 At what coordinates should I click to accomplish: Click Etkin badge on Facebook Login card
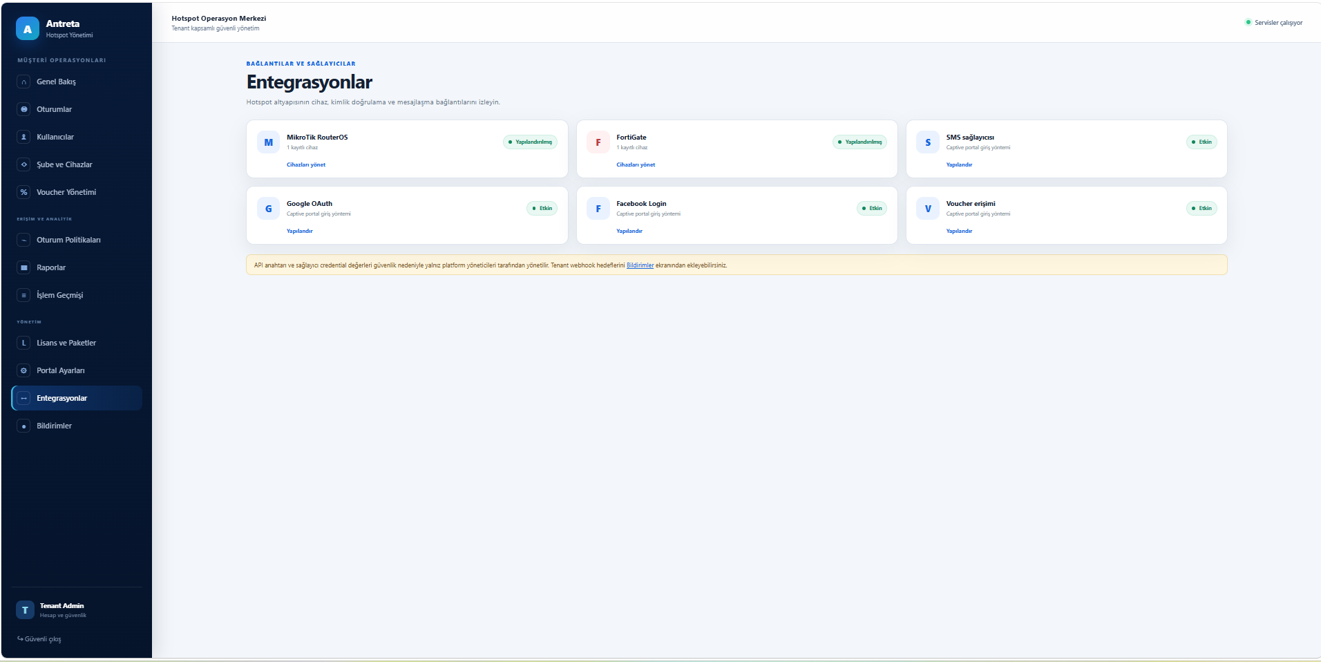pyautogui.click(x=872, y=209)
